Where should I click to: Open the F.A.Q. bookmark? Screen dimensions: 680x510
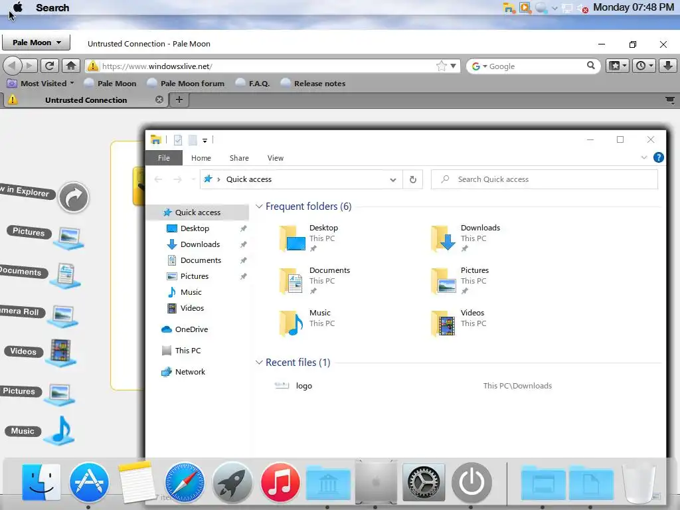[x=252, y=83]
